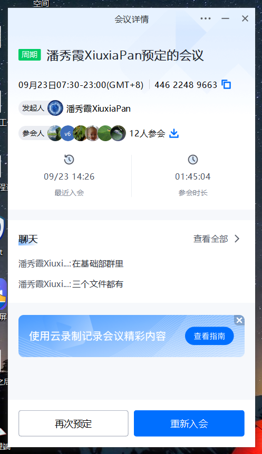Image resolution: width=262 pixels, height=454 pixels.
Task: Copy the meeting ID 446 2248 9663
Action: coord(226,85)
